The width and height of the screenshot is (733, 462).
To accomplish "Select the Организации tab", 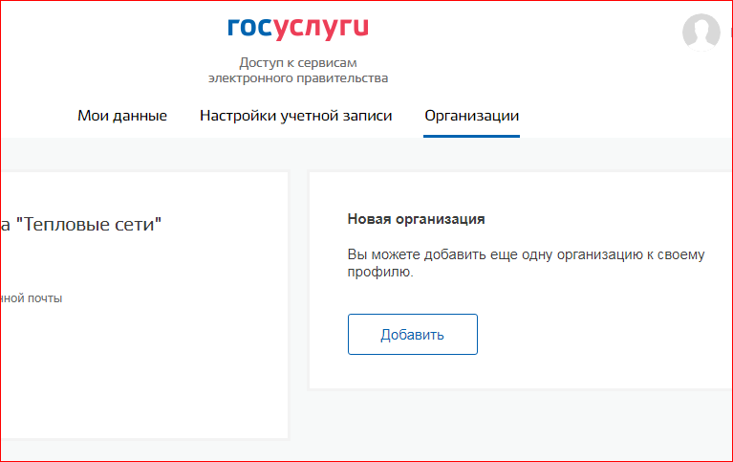I will 471,116.
